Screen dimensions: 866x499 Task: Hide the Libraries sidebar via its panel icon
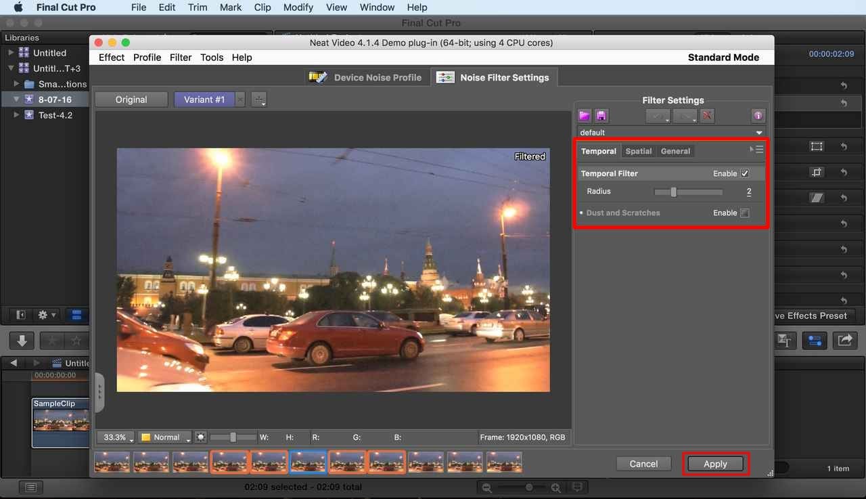21,315
